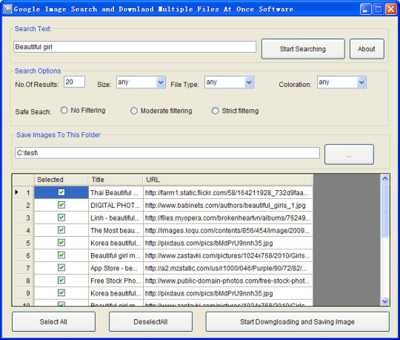Screen dimensions: 400x340
Task: Click the URL column header
Action: tap(228, 180)
